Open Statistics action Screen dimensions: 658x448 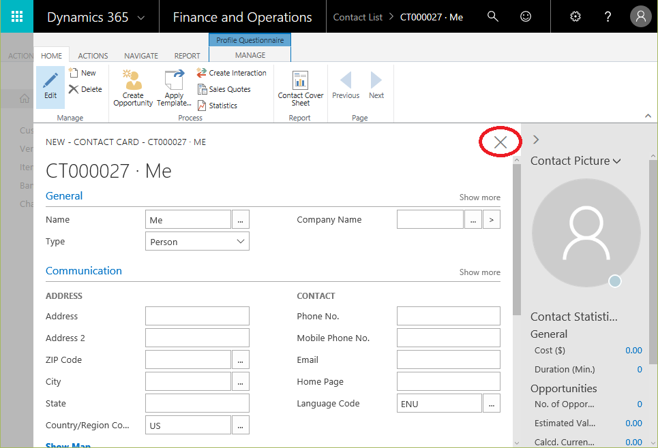coord(218,106)
